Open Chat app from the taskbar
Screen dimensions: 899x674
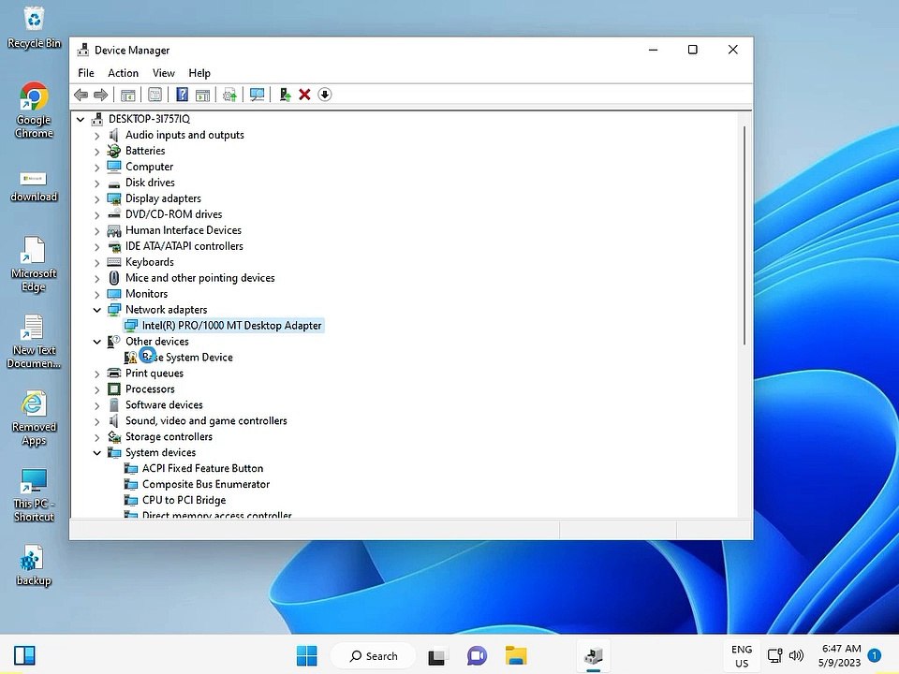tap(477, 655)
